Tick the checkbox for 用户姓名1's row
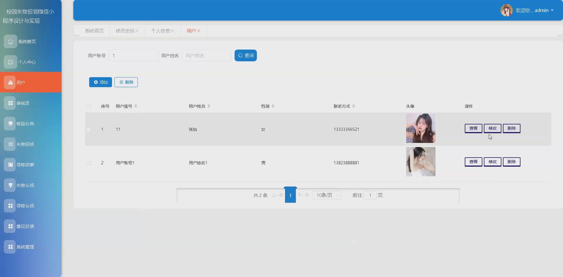 (x=89, y=163)
